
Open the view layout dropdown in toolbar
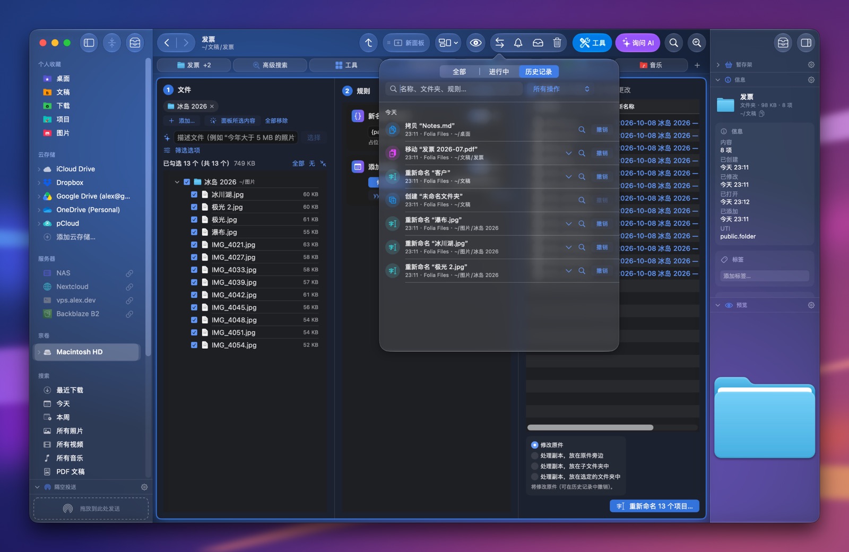coord(448,43)
